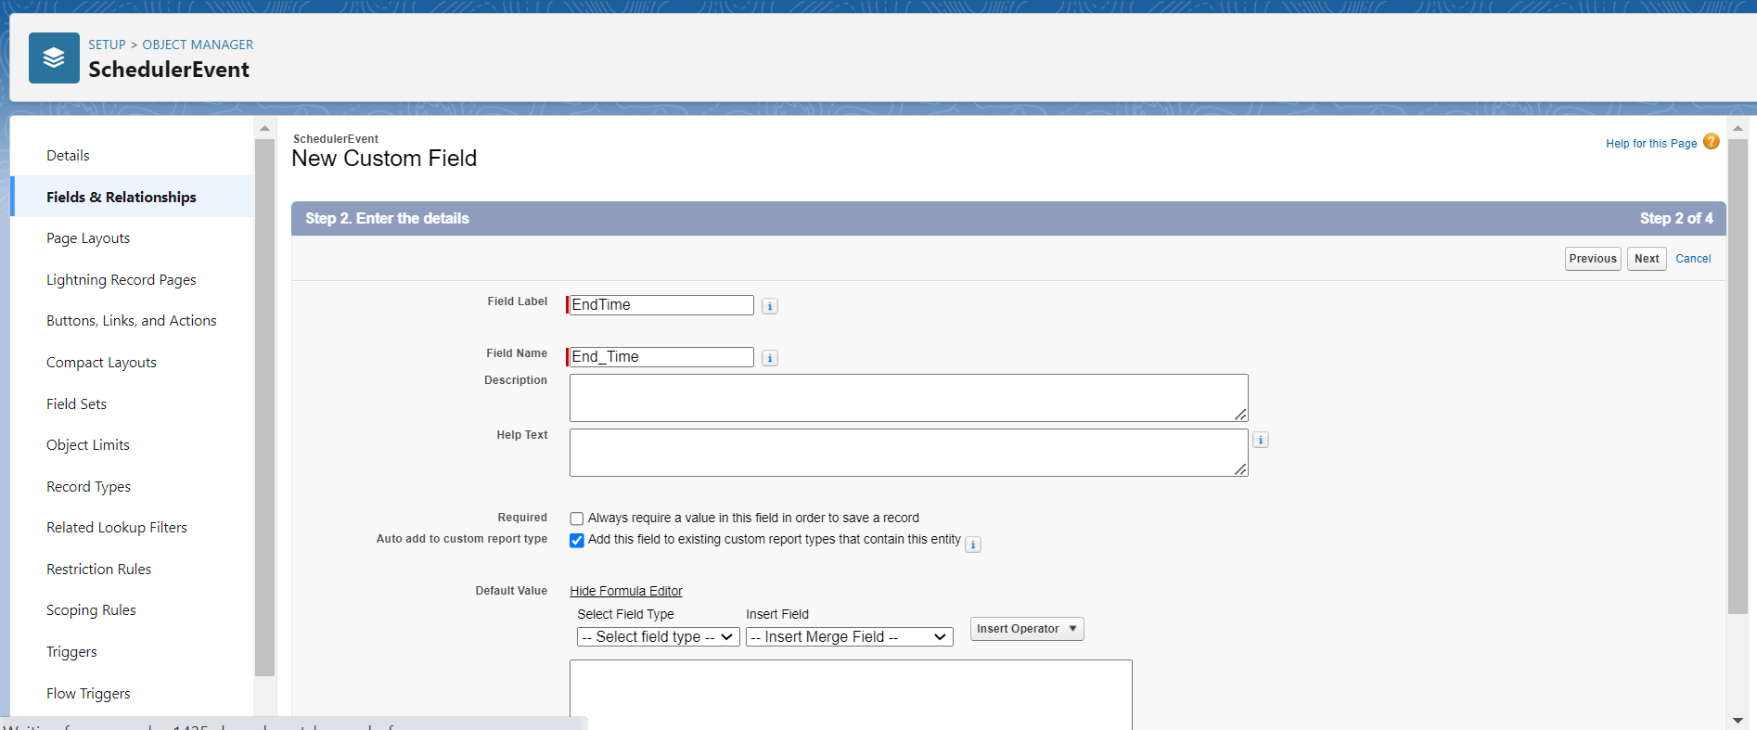The image size is (1757, 730).
Task: Click info icon beside Field Name
Action: [769, 358]
